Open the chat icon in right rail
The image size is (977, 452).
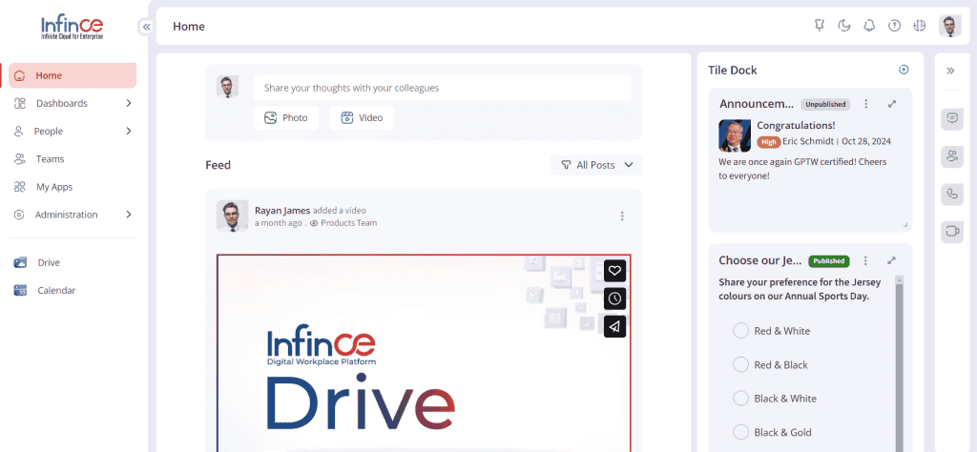pyautogui.click(x=951, y=119)
